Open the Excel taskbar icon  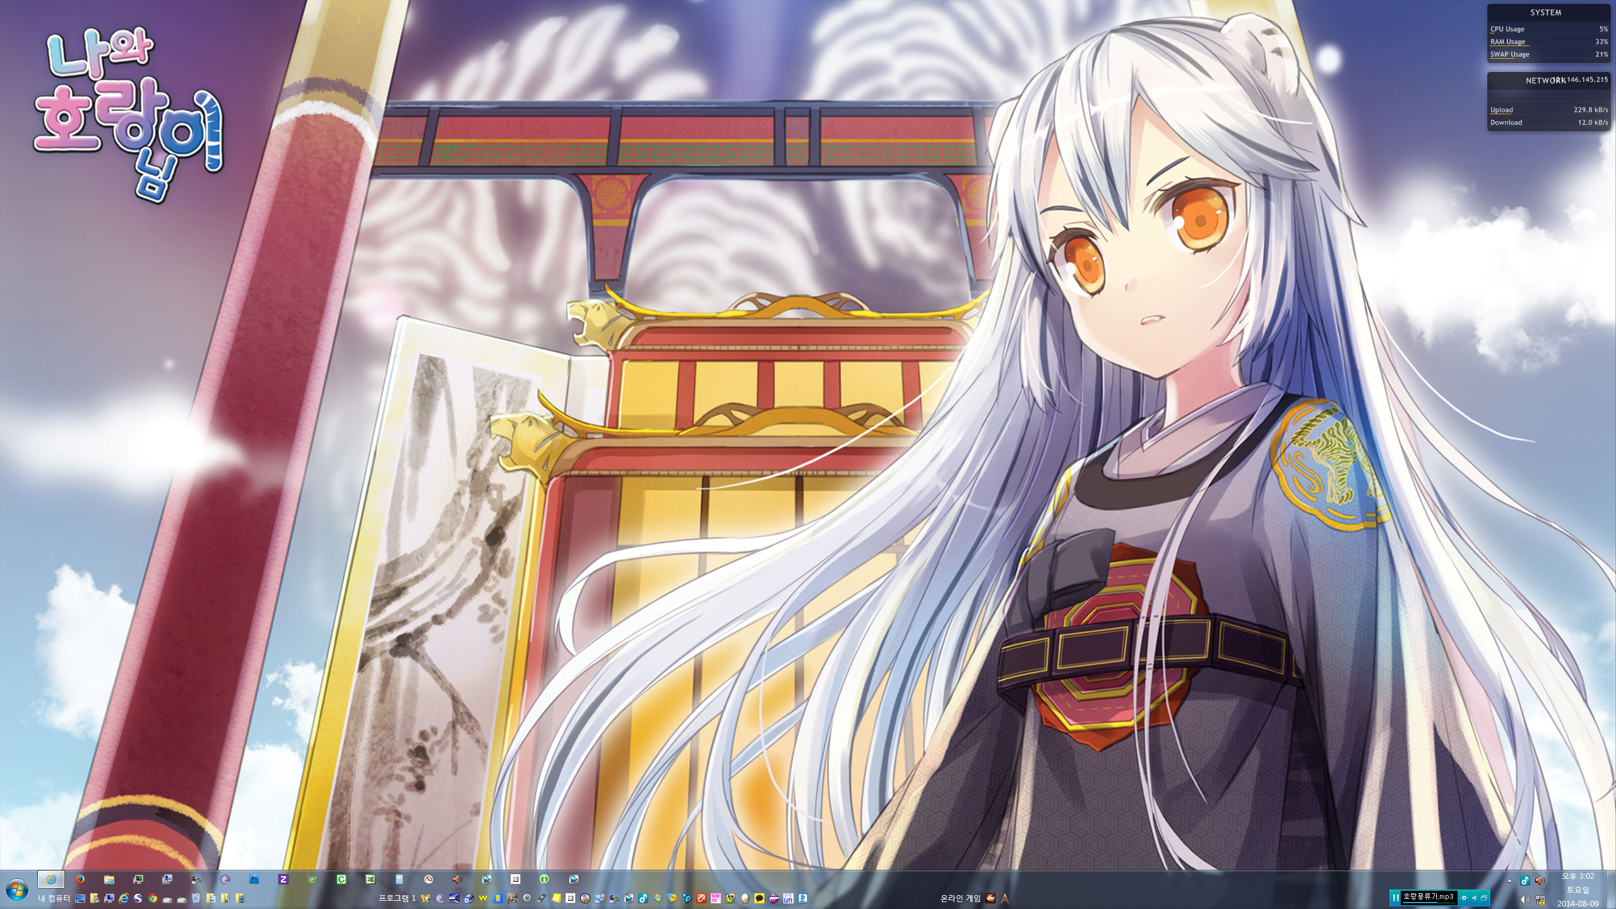371,879
